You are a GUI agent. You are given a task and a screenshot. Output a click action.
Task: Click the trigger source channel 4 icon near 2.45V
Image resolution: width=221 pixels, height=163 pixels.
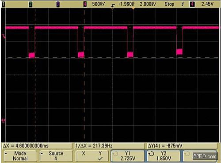[x=192, y=4]
